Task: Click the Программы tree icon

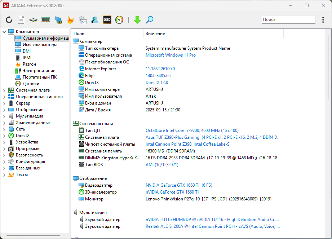Action: [11, 149]
